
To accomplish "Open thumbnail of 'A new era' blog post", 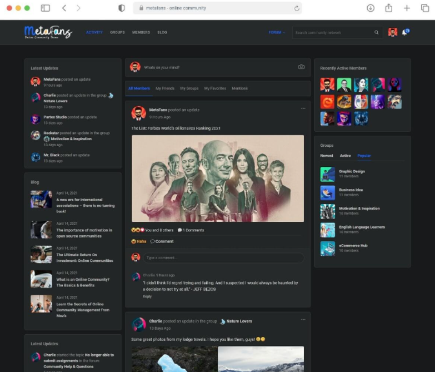I will [x=41, y=199].
